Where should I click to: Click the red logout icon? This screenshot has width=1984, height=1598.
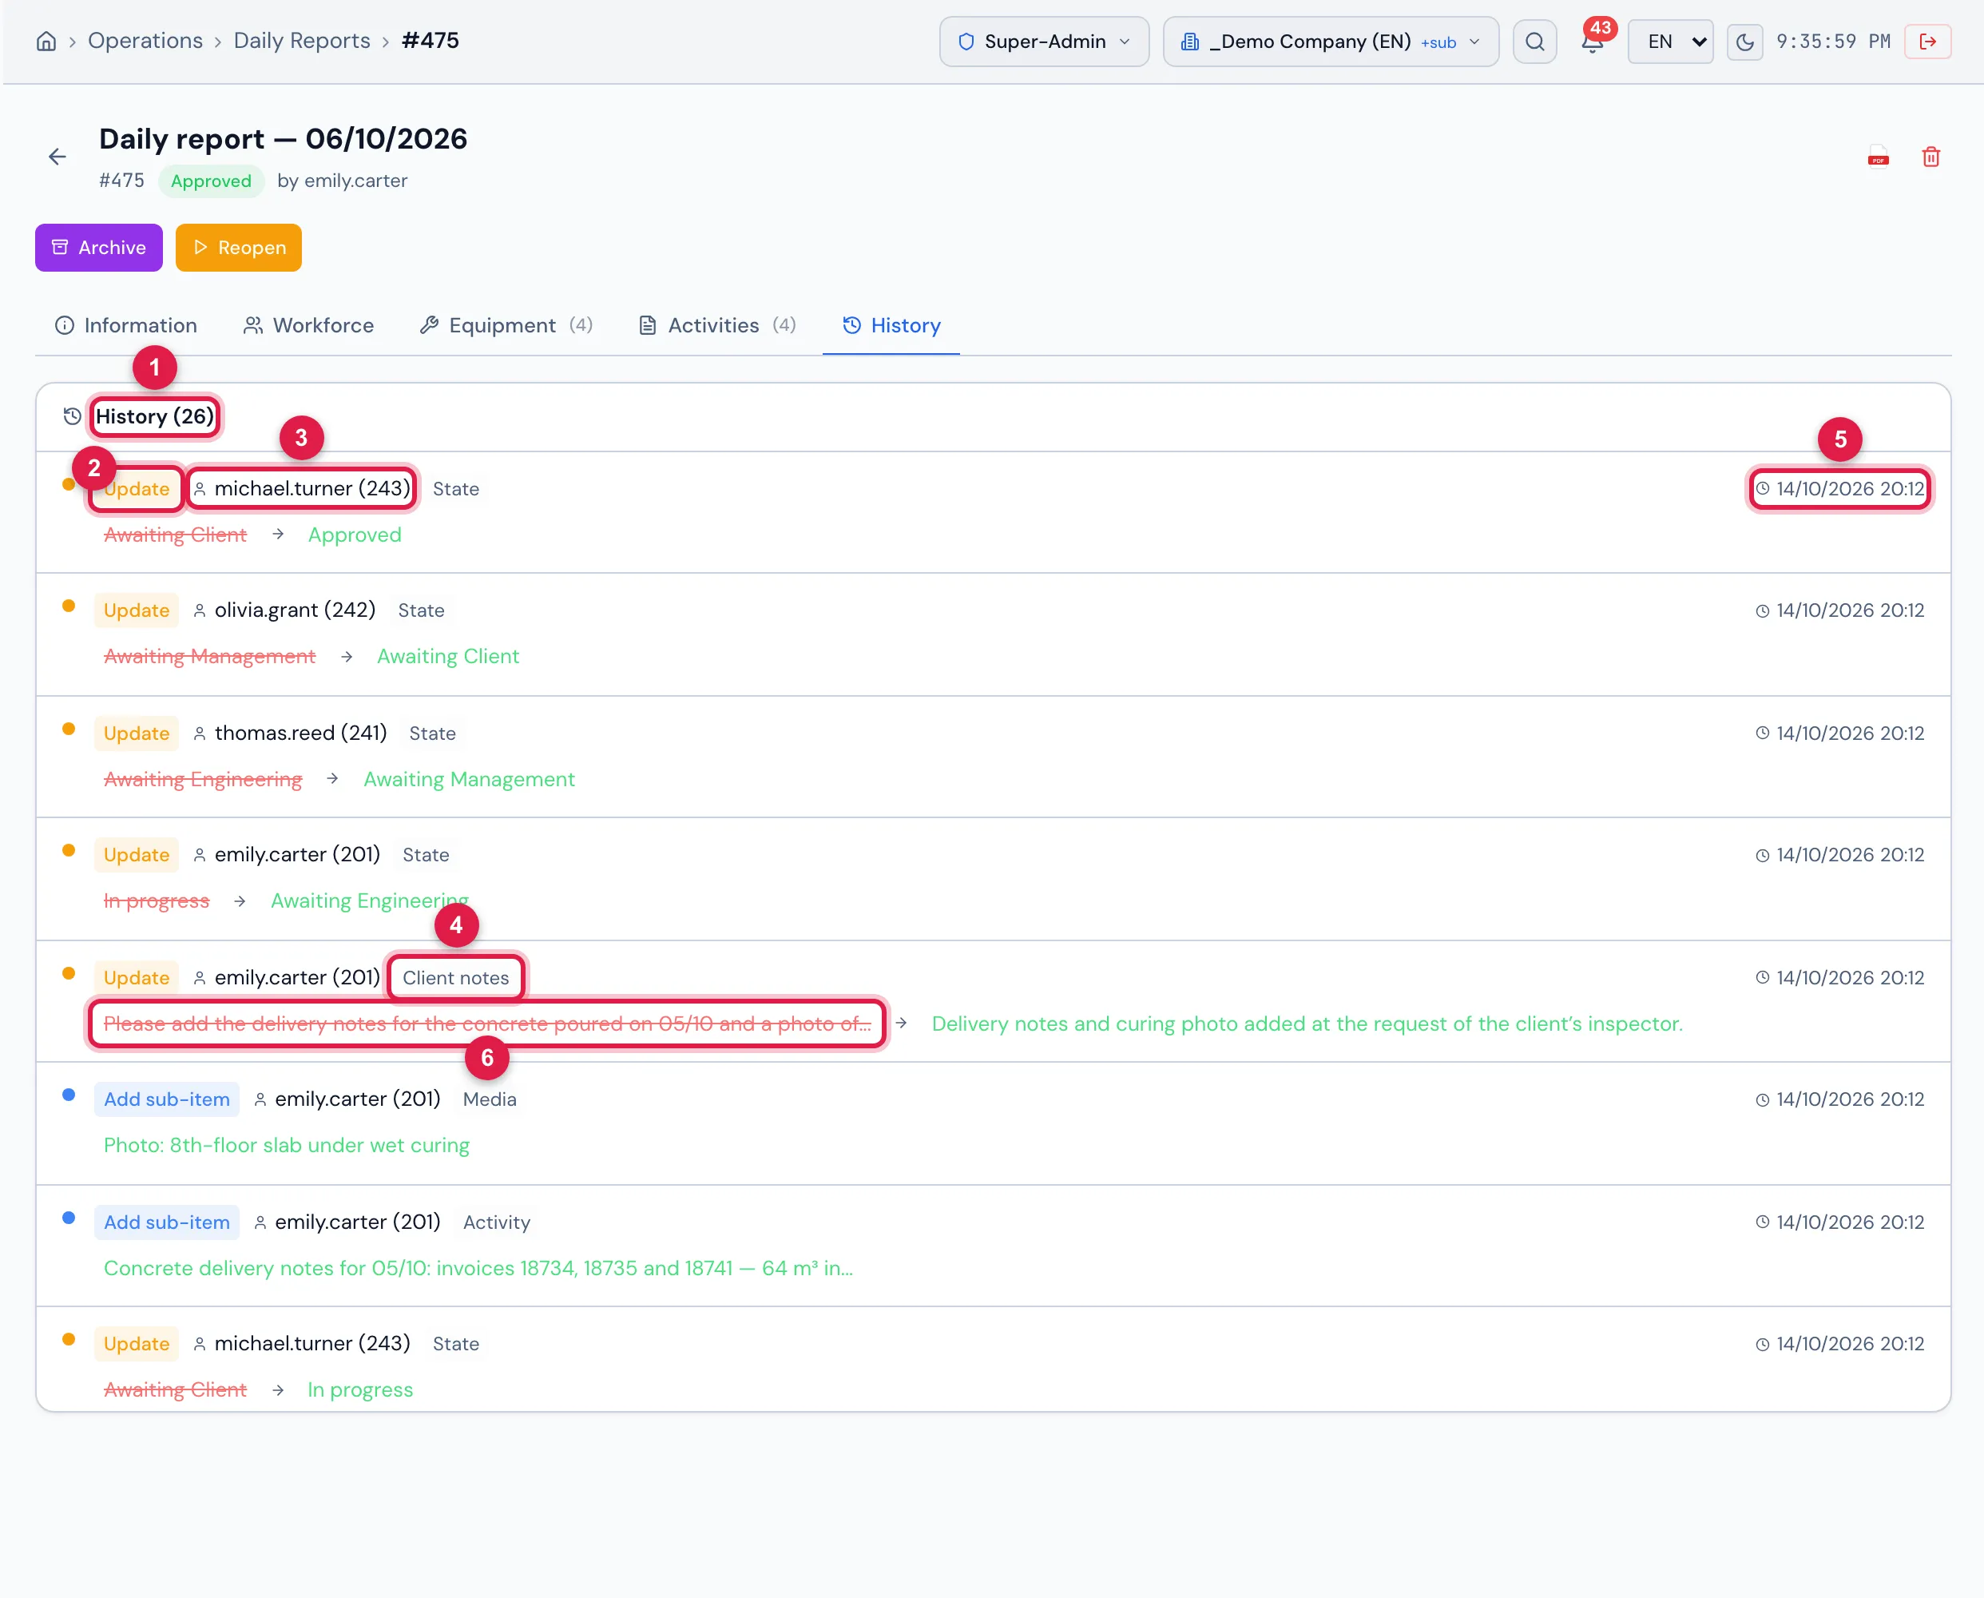[1928, 42]
